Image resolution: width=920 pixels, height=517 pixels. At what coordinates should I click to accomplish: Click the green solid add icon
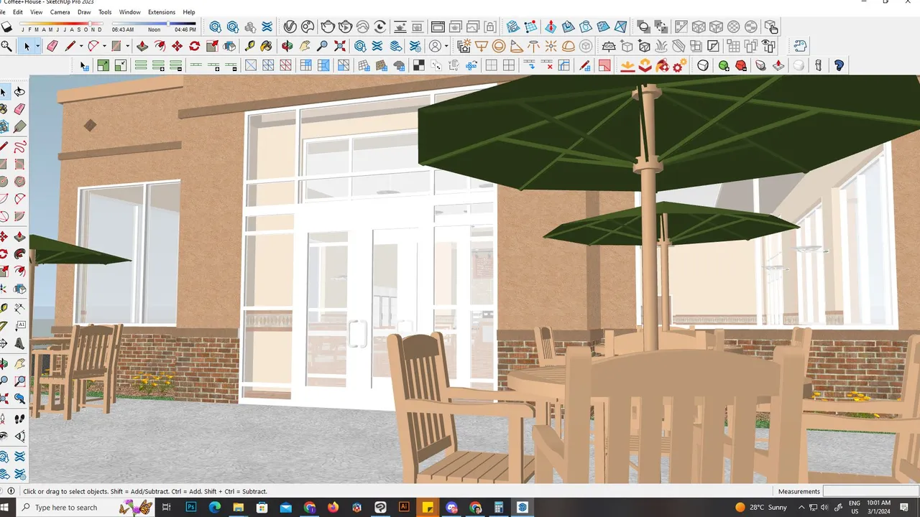click(723, 65)
